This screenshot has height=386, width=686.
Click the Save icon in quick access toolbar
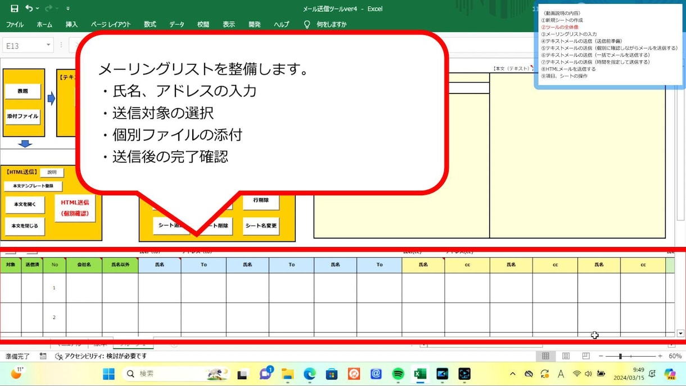tap(15, 8)
